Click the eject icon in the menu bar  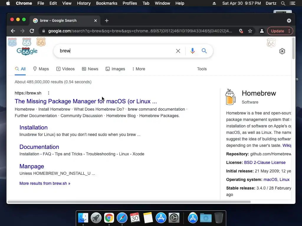pos(214,3)
